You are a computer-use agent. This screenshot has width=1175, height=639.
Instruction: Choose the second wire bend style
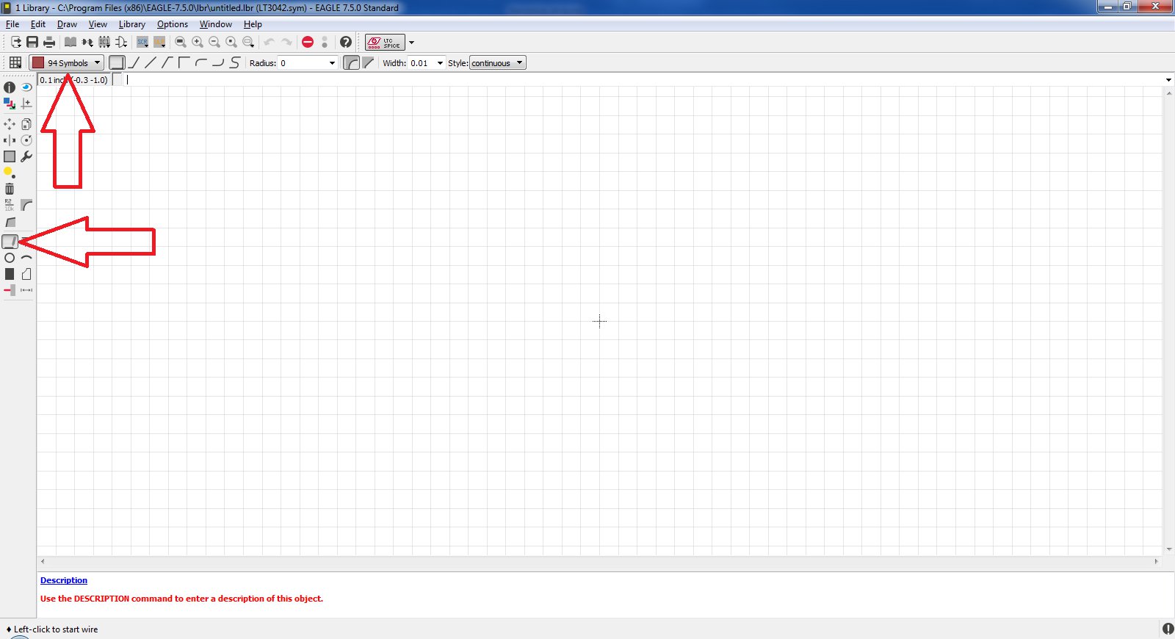(134, 62)
